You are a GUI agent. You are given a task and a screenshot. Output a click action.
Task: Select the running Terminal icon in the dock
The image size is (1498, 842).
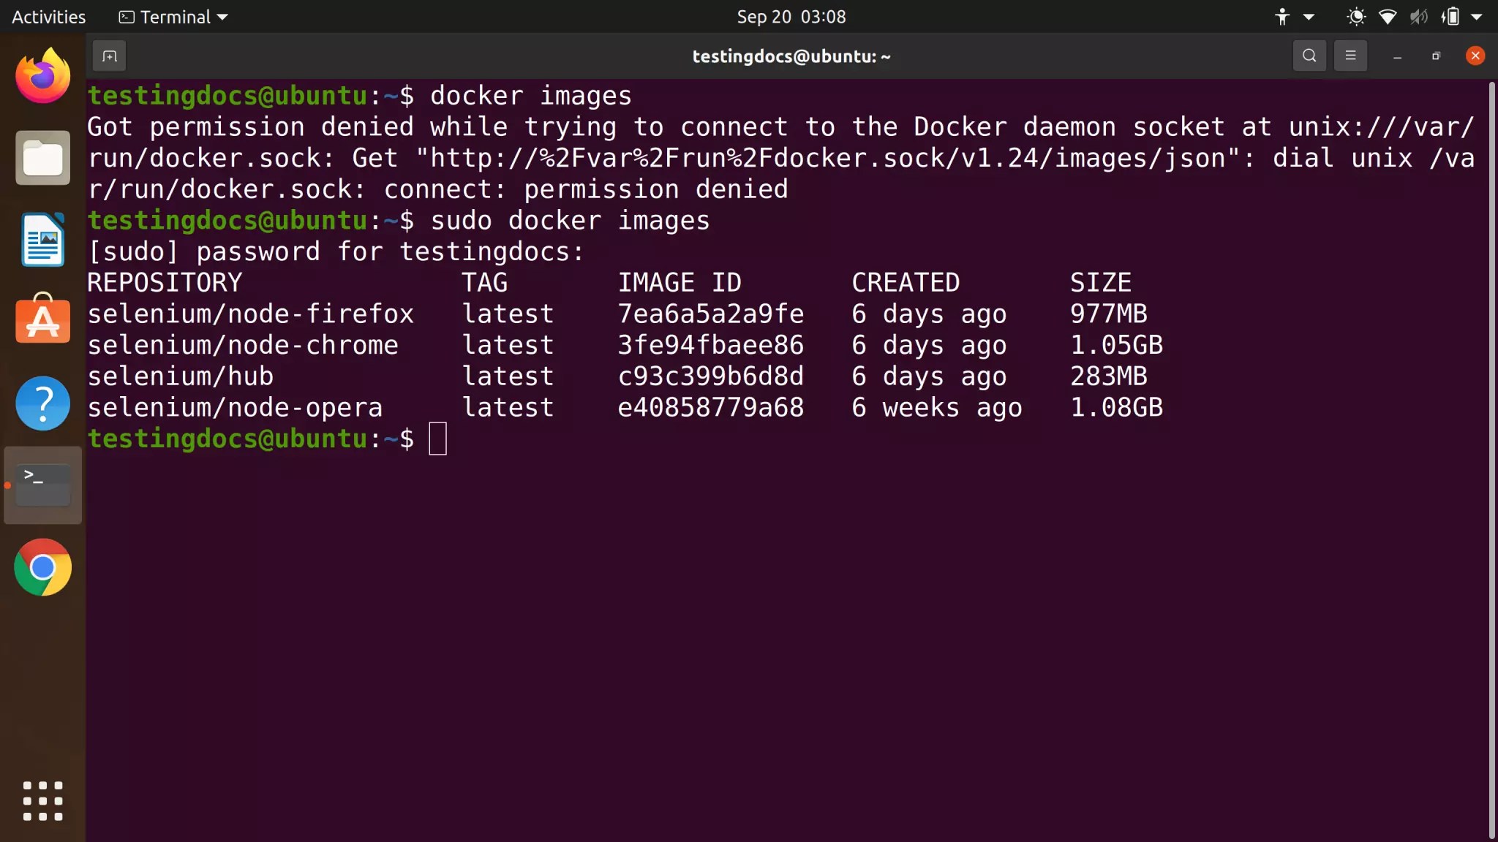42,485
